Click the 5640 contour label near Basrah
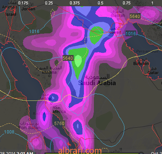 (x=135, y=16)
